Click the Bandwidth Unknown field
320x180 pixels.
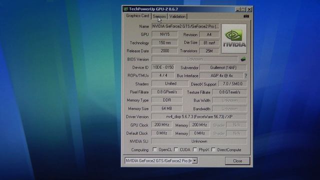(x=229, y=109)
